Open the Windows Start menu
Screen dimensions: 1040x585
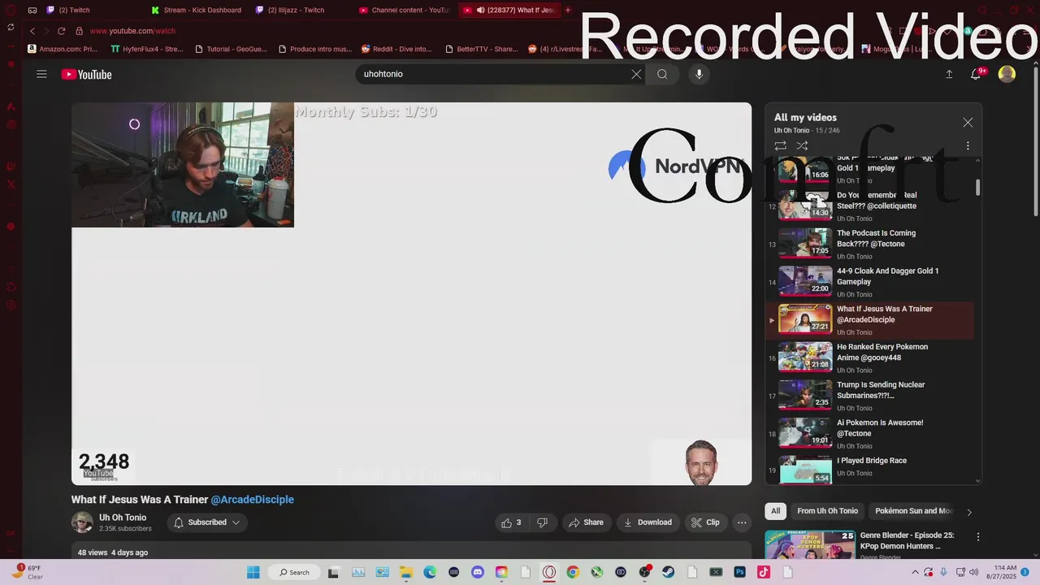[x=253, y=572]
